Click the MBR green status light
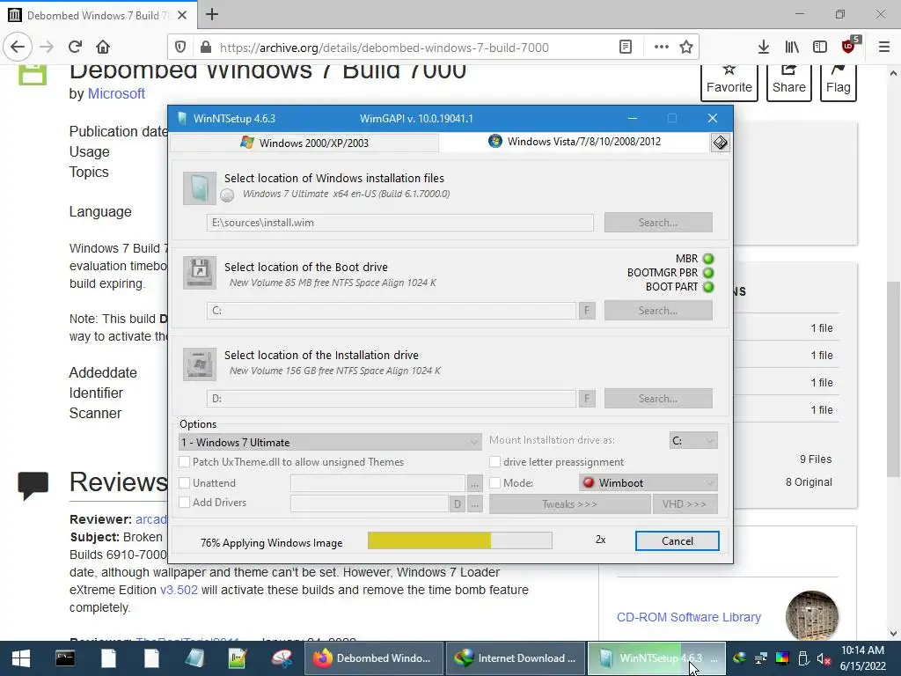The image size is (901, 676). pos(708,259)
